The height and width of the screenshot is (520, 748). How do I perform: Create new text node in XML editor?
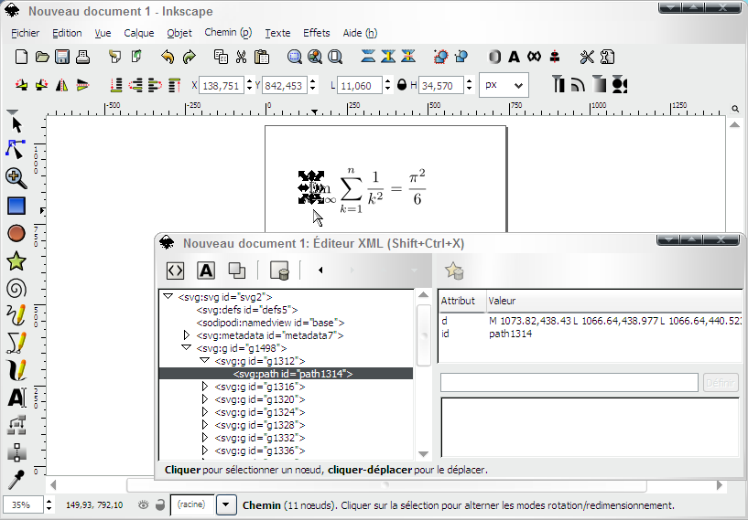[x=206, y=271]
